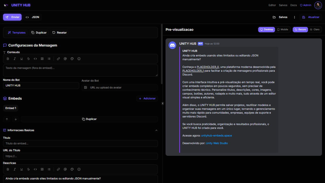Open unityhub-embeds.space link in preview
This screenshot has height=183, width=325.
(x=216, y=135)
